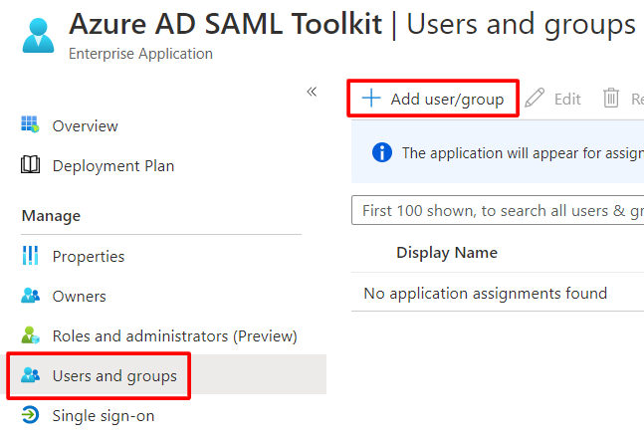Open the Deployment Plan text label
The height and width of the screenshot is (438, 644).
click(x=112, y=165)
